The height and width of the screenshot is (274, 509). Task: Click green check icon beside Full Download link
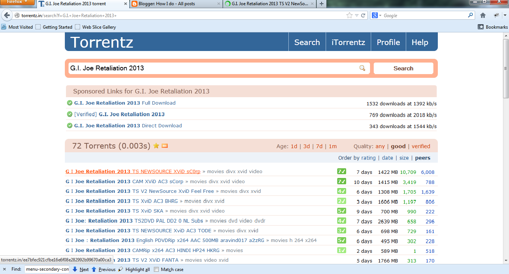point(69,103)
